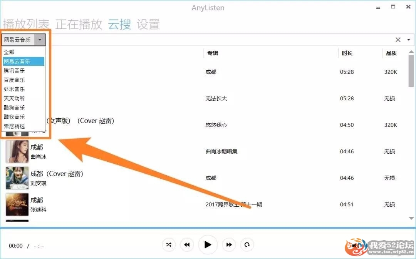Screen dimensions: 416x259
Task: Click the album name 悠悠我心
Action: pyautogui.click(x=216, y=125)
